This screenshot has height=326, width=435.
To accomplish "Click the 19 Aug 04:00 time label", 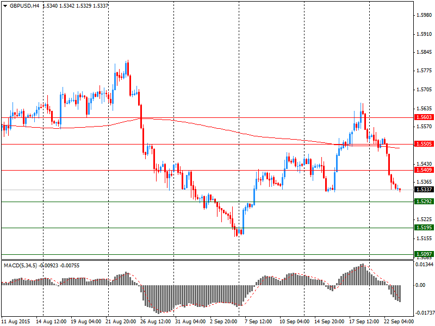I will [86, 322].
